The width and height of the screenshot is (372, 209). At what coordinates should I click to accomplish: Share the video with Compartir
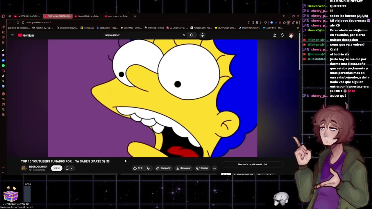click(x=163, y=168)
